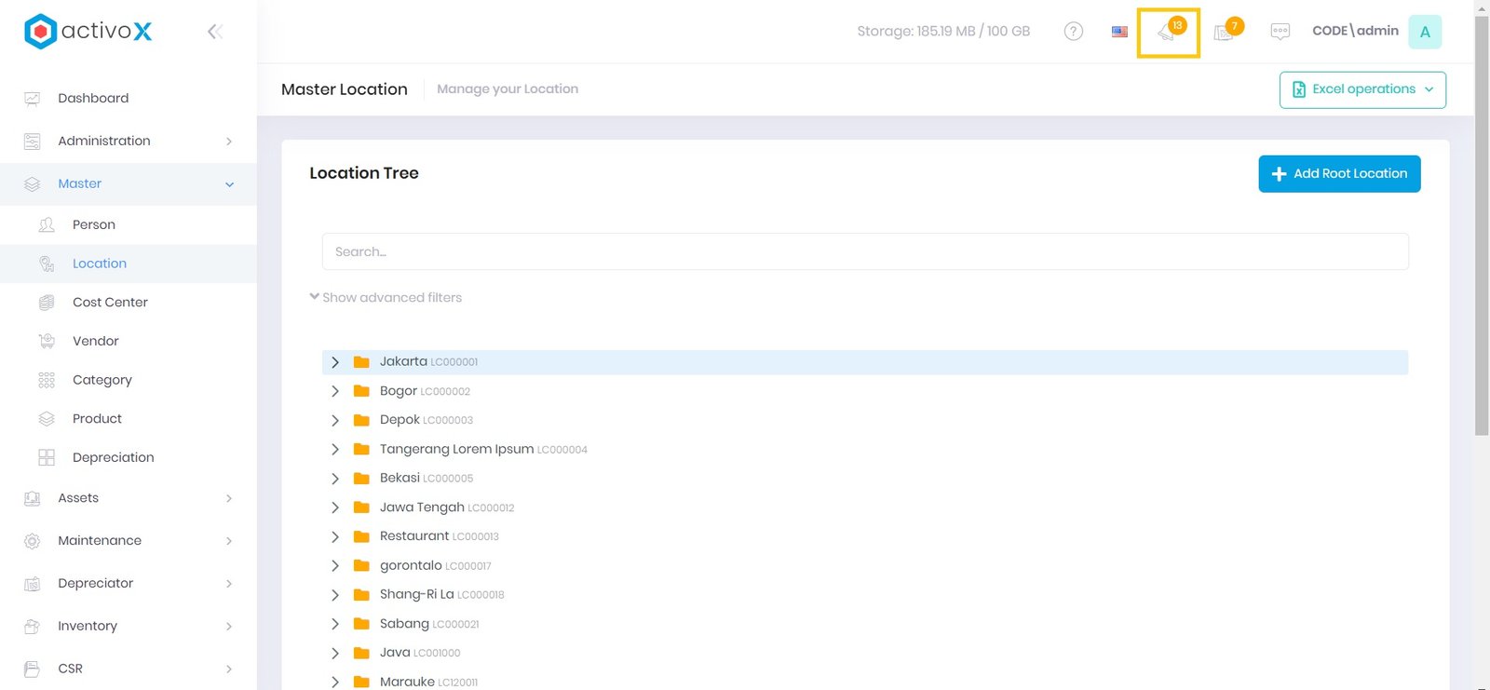
Task: Click the help question mark icon
Action: point(1073,32)
